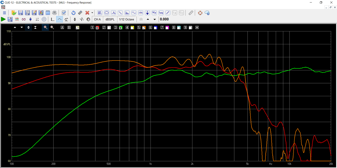Click the X button after overlay 9
This screenshot has width=337, height=168.
(197, 27)
